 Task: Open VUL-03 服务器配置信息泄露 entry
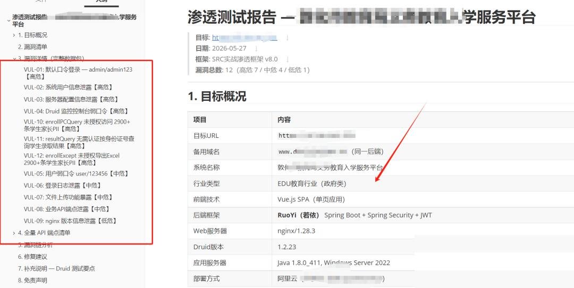[71, 99]
